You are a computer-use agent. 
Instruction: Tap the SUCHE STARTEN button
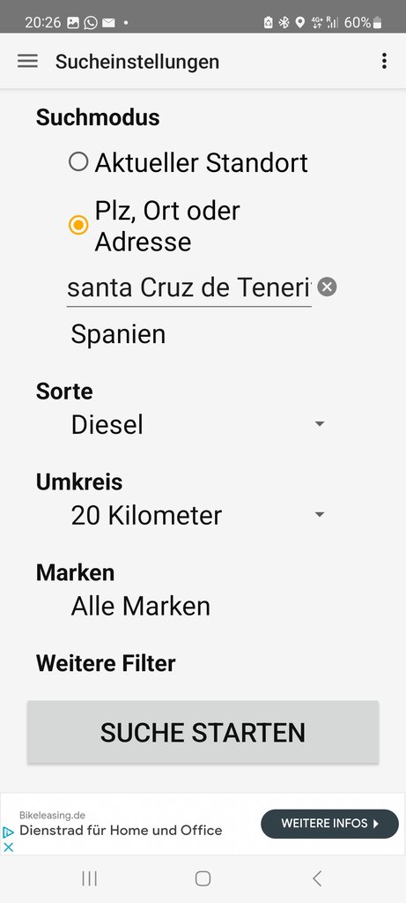coord(203,732)
